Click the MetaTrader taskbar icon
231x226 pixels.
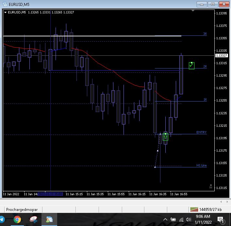click(49, 219)
